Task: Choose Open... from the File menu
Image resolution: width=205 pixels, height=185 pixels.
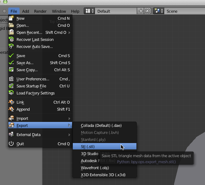Action: coord(40,25)
